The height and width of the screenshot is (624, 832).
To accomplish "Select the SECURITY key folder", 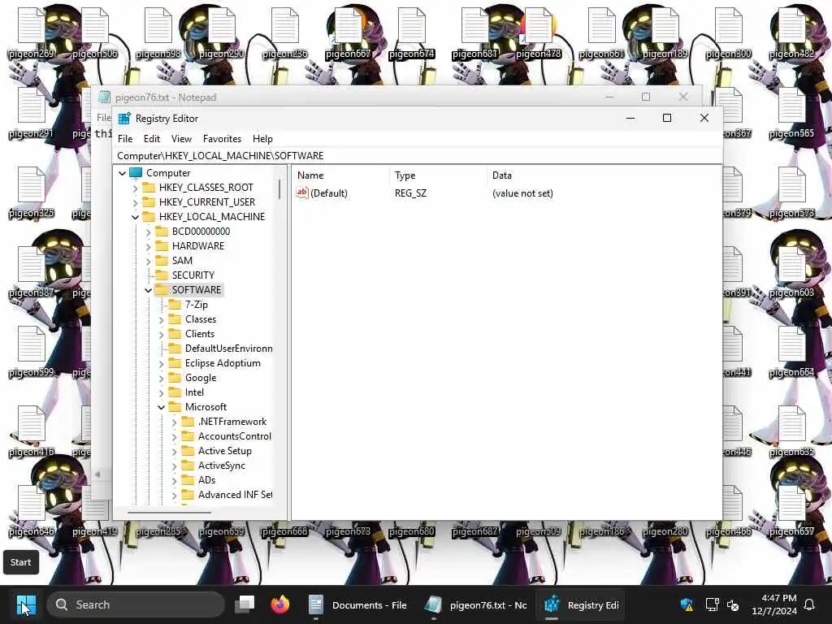I will (x=193, y=275).
